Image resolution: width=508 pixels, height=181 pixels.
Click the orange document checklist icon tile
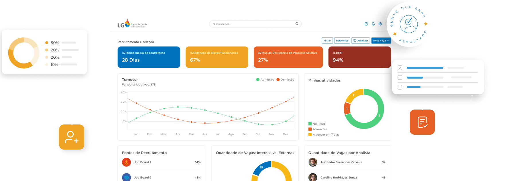click(x=422, y=122)
